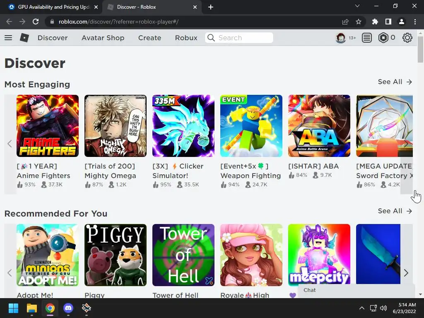Open the Chat panel
This screenshot has height=318, width=424.
[x=357, y=290]
